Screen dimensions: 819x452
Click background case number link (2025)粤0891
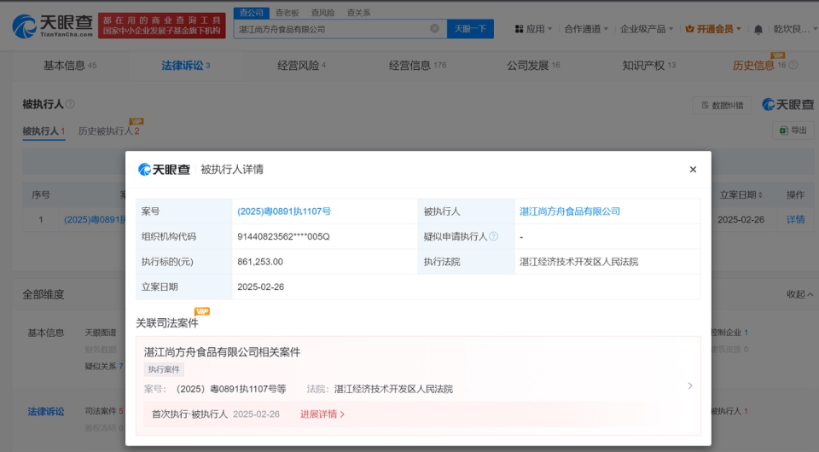(95, 220)
